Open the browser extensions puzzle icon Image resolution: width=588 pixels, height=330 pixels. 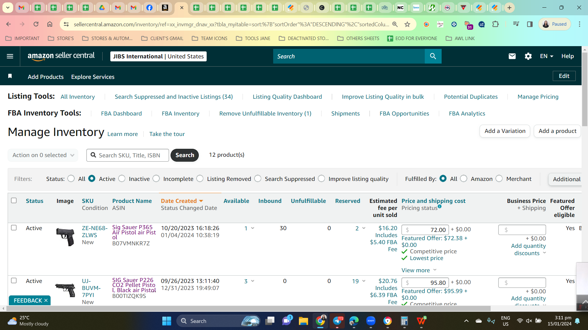click(495, 24)
